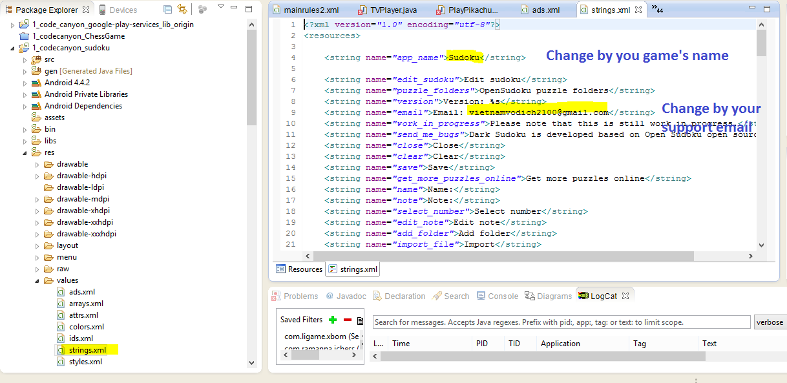Select the strings.xml source tab below the editor
This screenshot has height=383, width=787.
[353, 269]
